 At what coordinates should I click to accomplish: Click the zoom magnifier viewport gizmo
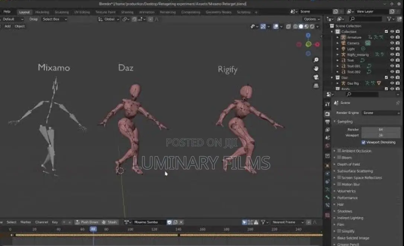(316, 60)
